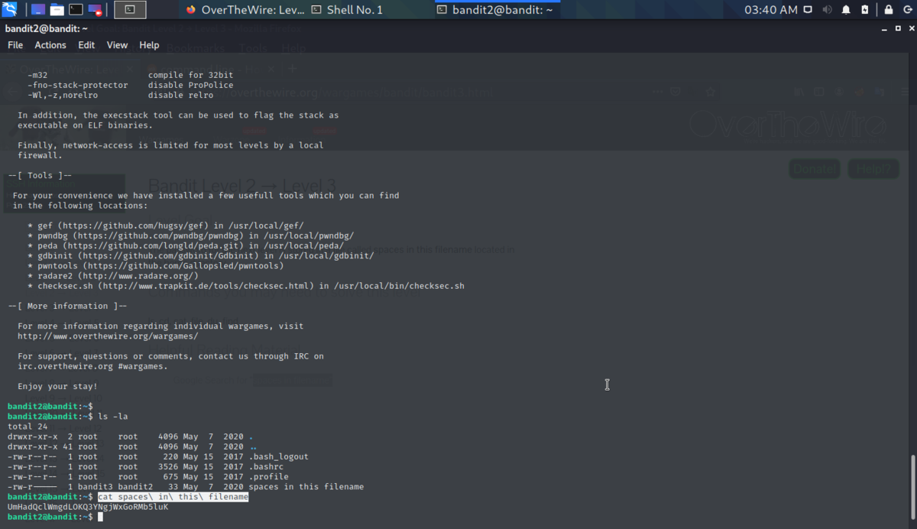Launch the terminal emulator from the panel
The image size is (917, 529).
click(76, 10)
